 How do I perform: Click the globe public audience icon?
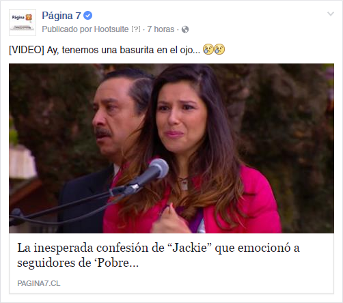click(185, 29)
